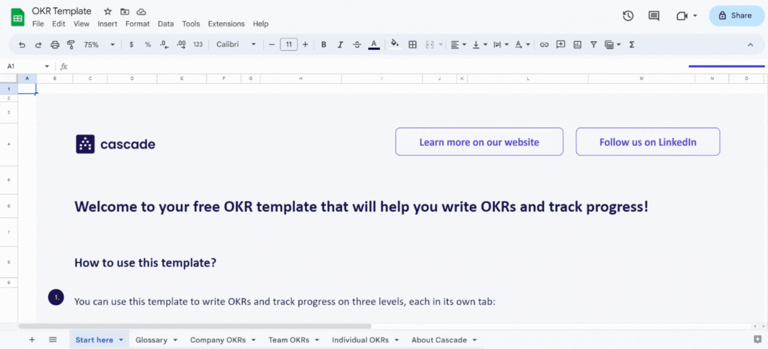
Task: Open the fill color picker
Action: click(x=395, y=44)
